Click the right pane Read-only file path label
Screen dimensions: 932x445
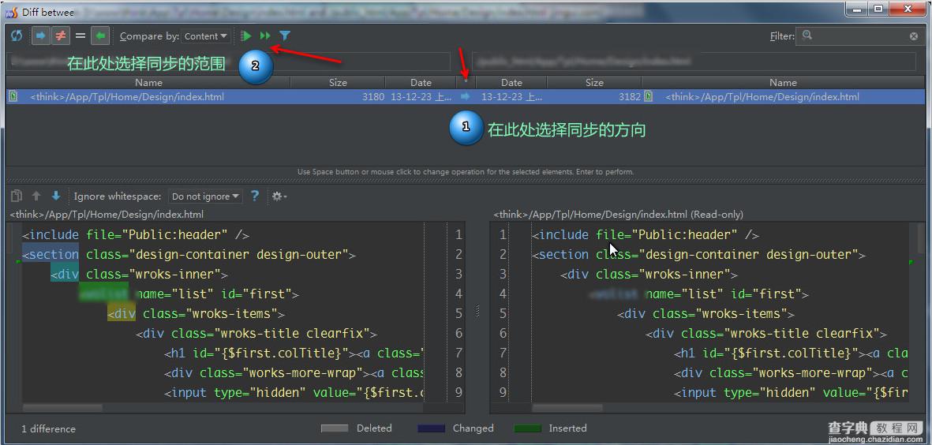(x=618, y=215)
